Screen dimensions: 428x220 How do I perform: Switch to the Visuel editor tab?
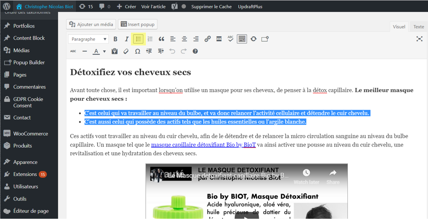(x=399, y=27)
